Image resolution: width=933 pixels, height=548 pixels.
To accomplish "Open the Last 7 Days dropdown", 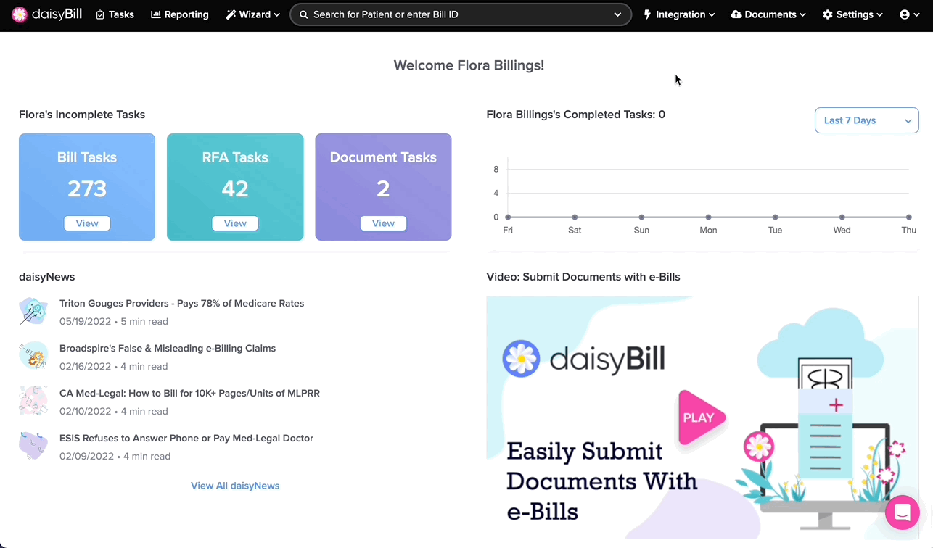I will (x=866, y=120).
